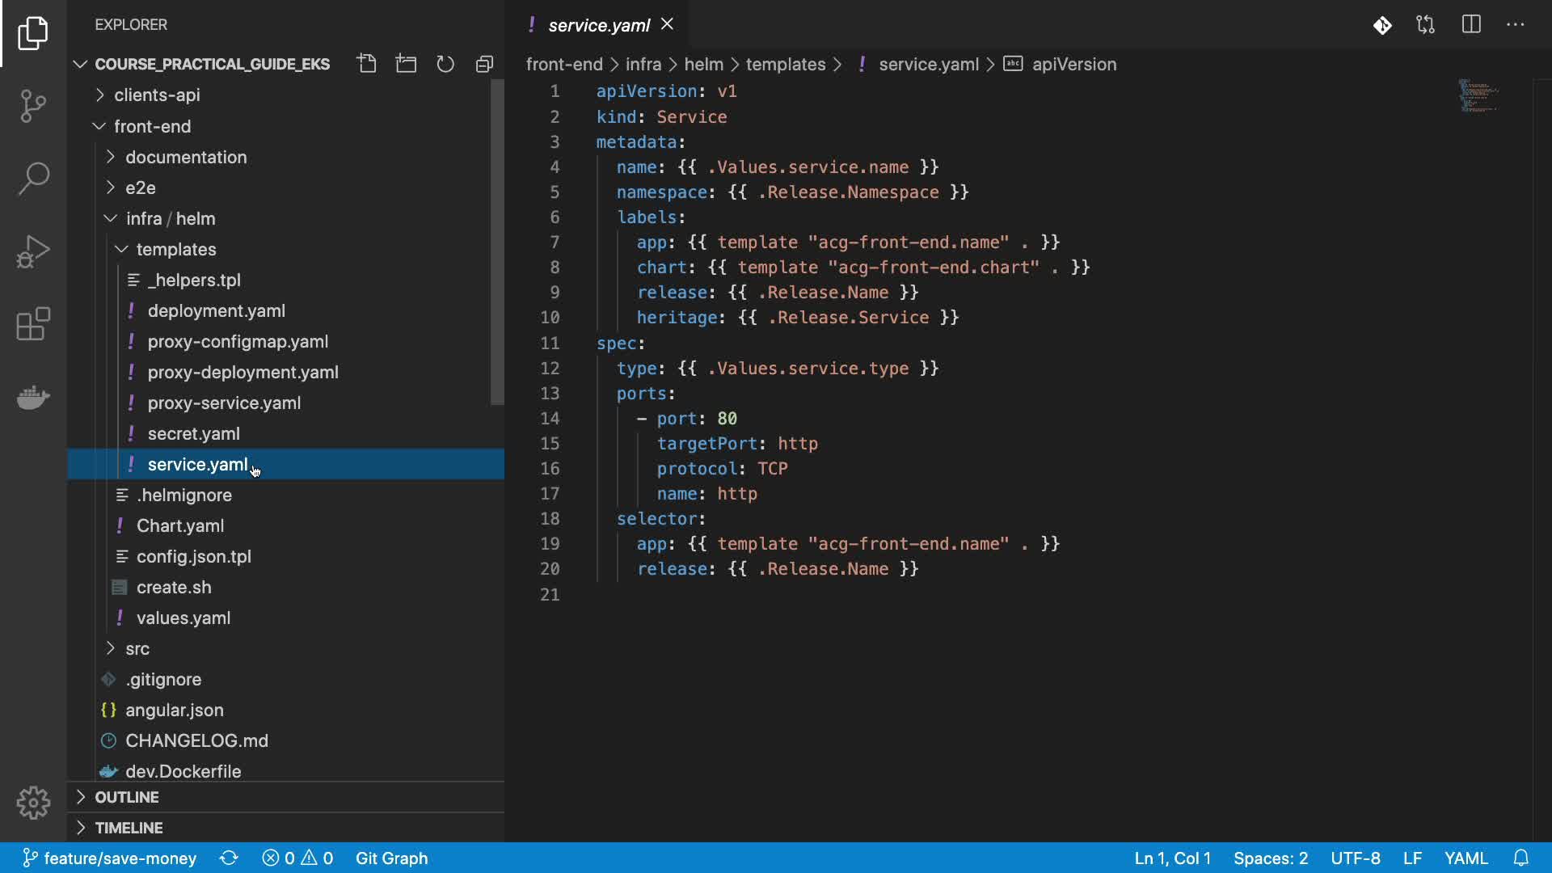Close the service.yaml editor tab
Screen dimensions: 1552x873
coord(667,24)
